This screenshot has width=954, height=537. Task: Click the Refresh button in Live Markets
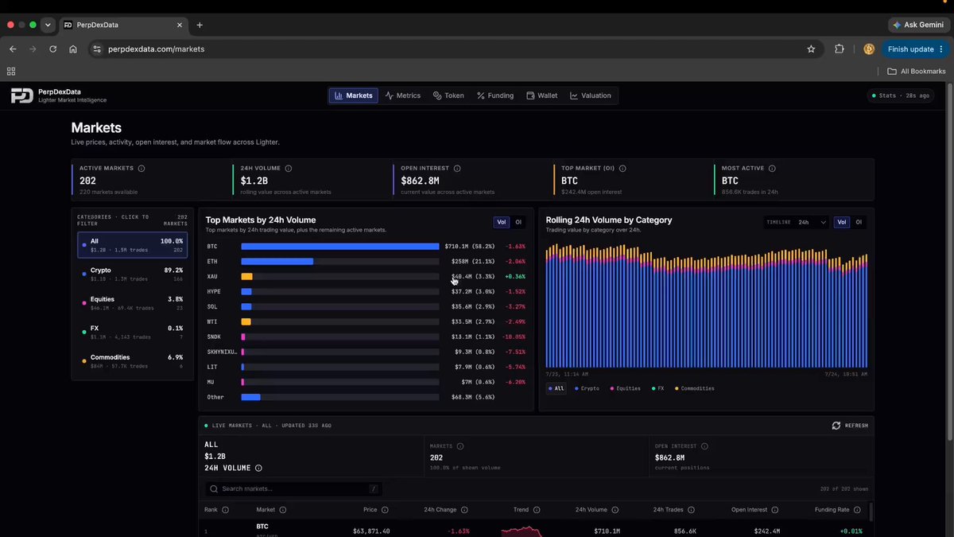pyautogui.click(x=850, y=426)
